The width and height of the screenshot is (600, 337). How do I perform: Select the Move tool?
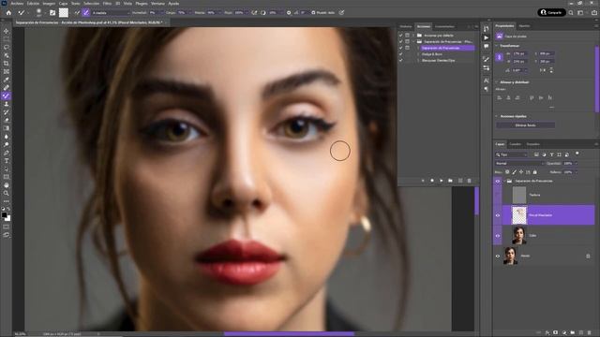tap(7, 31)
